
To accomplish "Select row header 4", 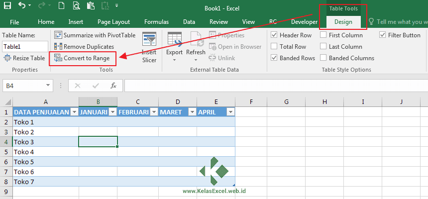I will 6,142.
